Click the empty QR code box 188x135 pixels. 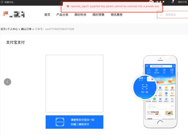click(x=74, y=83)
